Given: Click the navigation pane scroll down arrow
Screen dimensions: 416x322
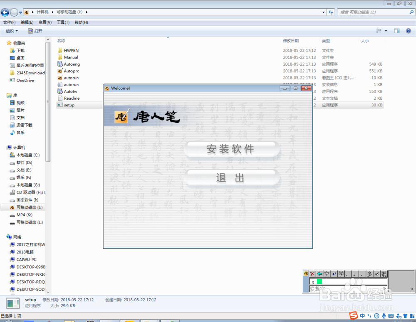Looking at the screenshot, I should [x=48, y=292].
